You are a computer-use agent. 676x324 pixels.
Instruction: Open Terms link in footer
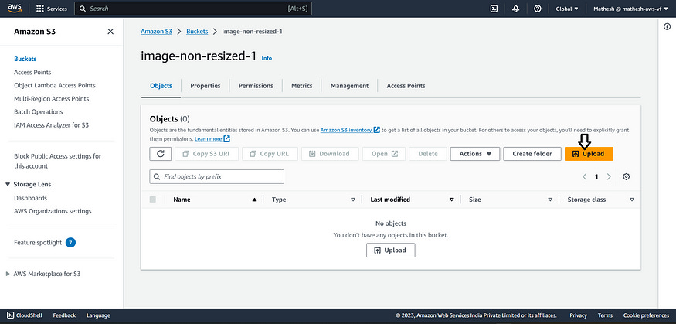(605, 315)
